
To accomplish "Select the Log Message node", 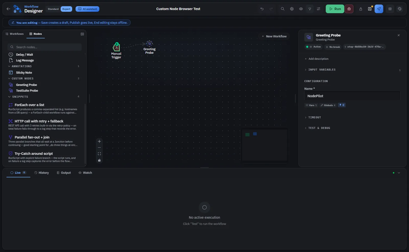I will 25,60.
